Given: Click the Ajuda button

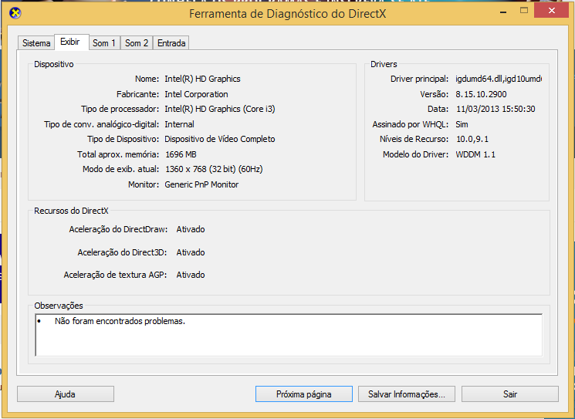Looking at the screenshot, I should [66, 394].
